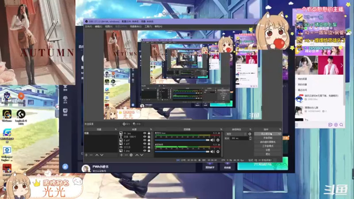Open OBS 设置 from controls panel
The width and height of the screenshot is (354, 199).
tap(268, 150)
